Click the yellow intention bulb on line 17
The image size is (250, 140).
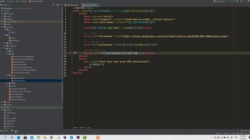[75, 53]
